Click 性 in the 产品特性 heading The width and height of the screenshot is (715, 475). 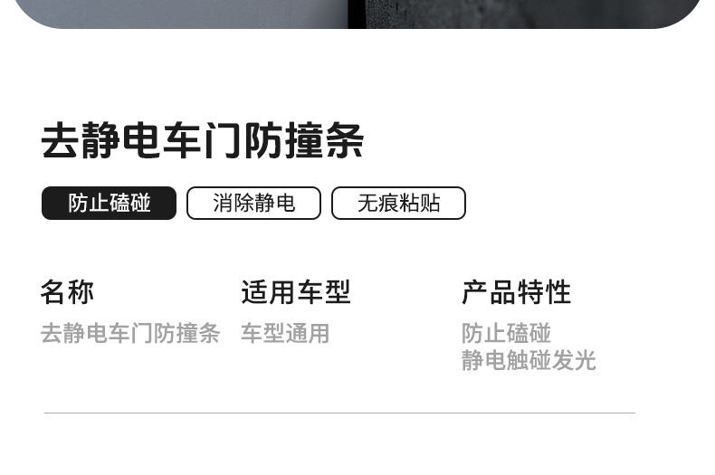558,291
